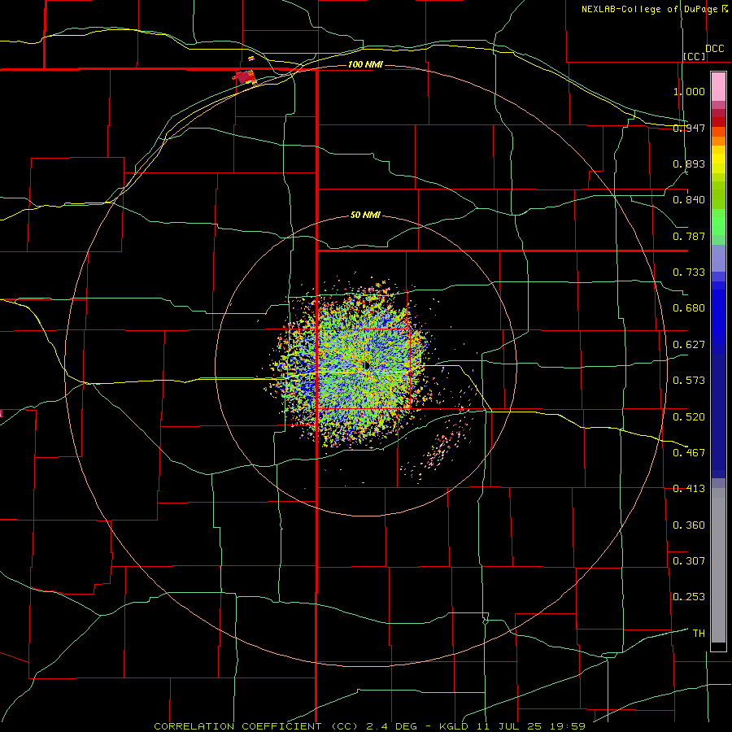
Task: Pick the bright green color bar segment
Action: (x=718, y=222)
